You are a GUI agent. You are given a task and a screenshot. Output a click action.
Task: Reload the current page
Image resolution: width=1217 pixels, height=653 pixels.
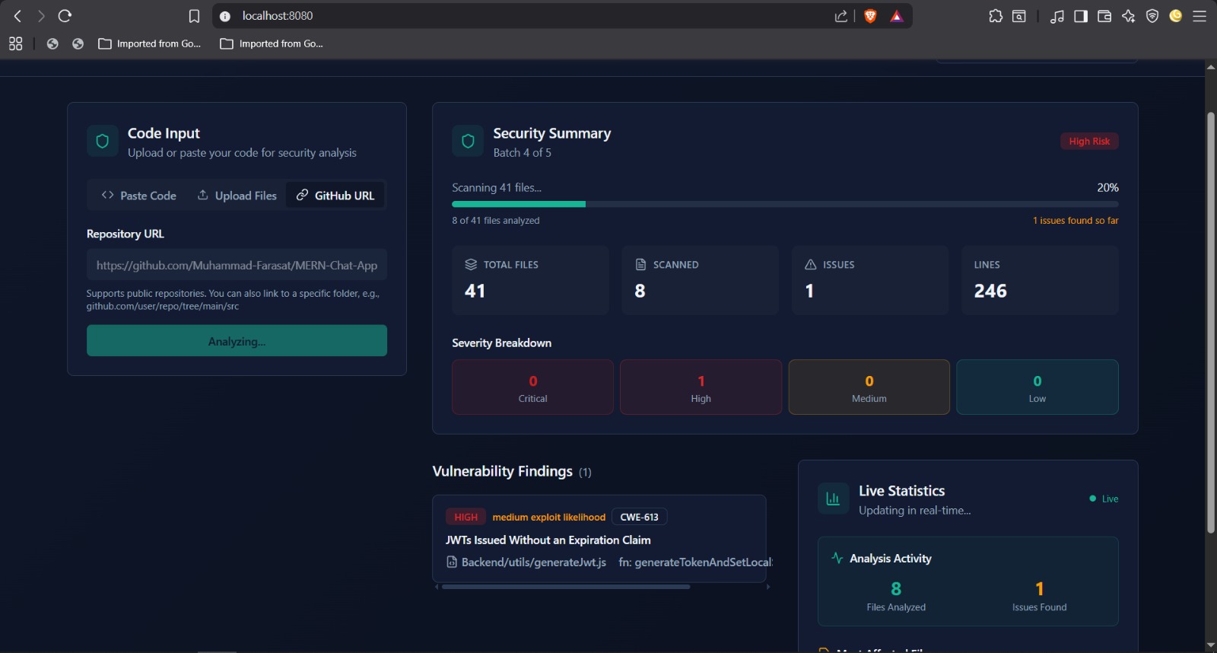coord(65,16)
